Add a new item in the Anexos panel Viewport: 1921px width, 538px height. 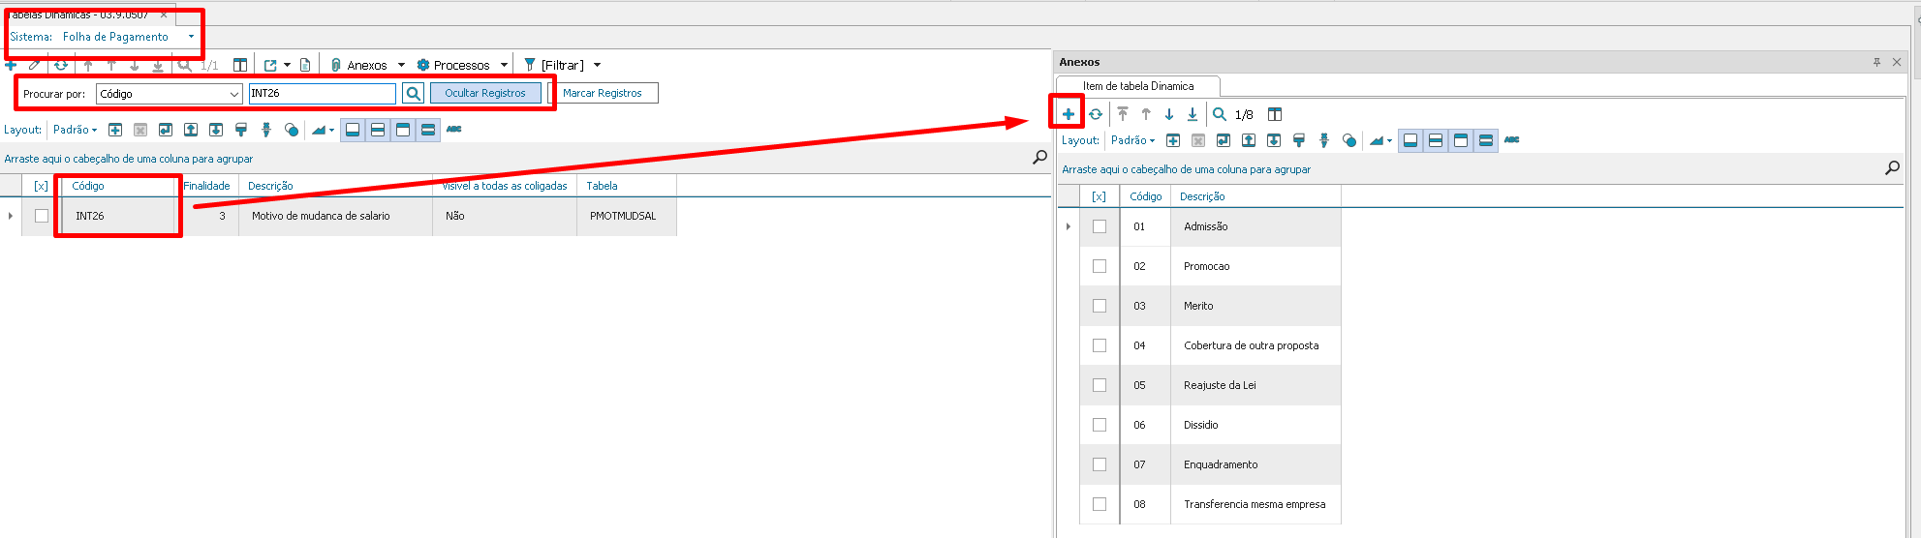coord(1068,114)
